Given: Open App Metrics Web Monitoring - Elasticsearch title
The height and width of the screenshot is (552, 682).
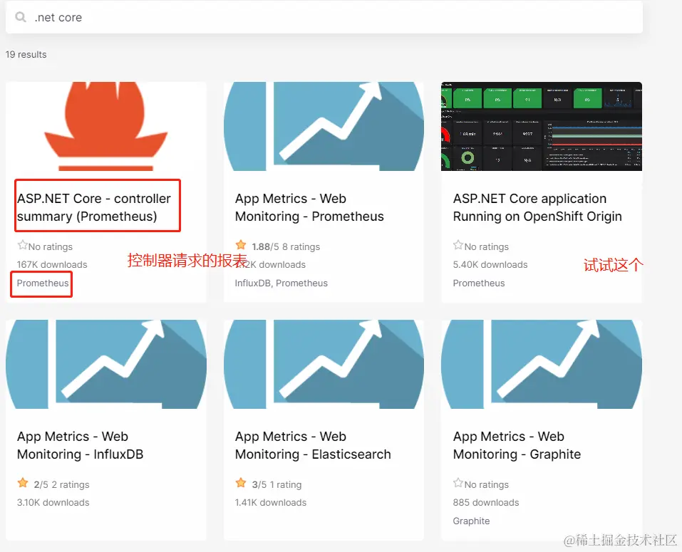Looking at the screenshot, I should click(x=313, y=445).
